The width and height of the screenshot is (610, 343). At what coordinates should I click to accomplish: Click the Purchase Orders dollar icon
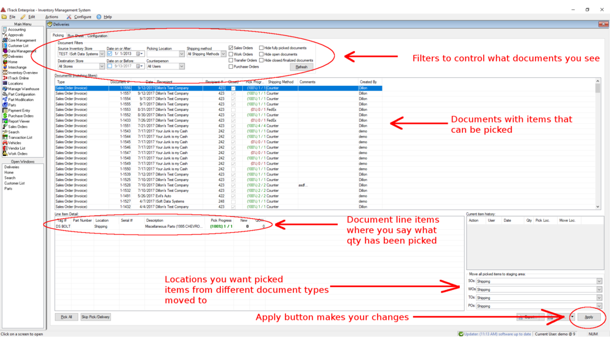(x=5, y=116)
